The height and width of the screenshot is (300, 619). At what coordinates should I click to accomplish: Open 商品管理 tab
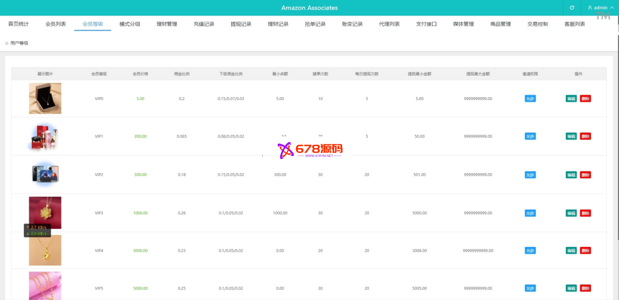pos(501,24)
